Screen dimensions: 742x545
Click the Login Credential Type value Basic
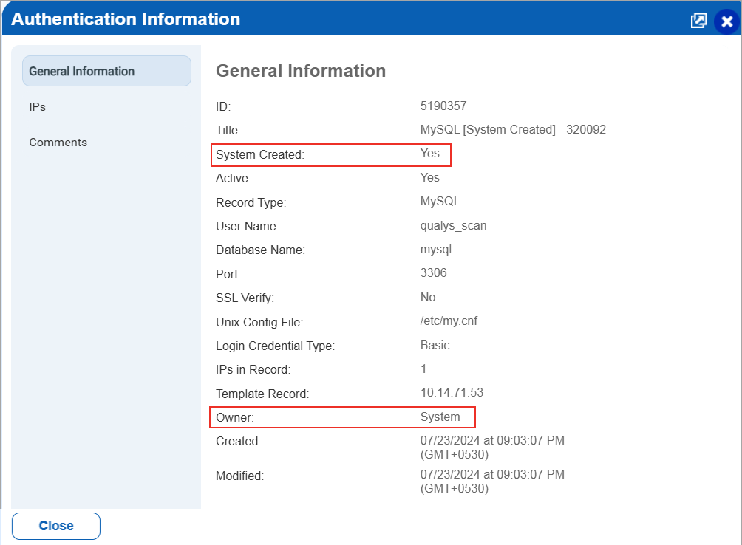point(435,346)
